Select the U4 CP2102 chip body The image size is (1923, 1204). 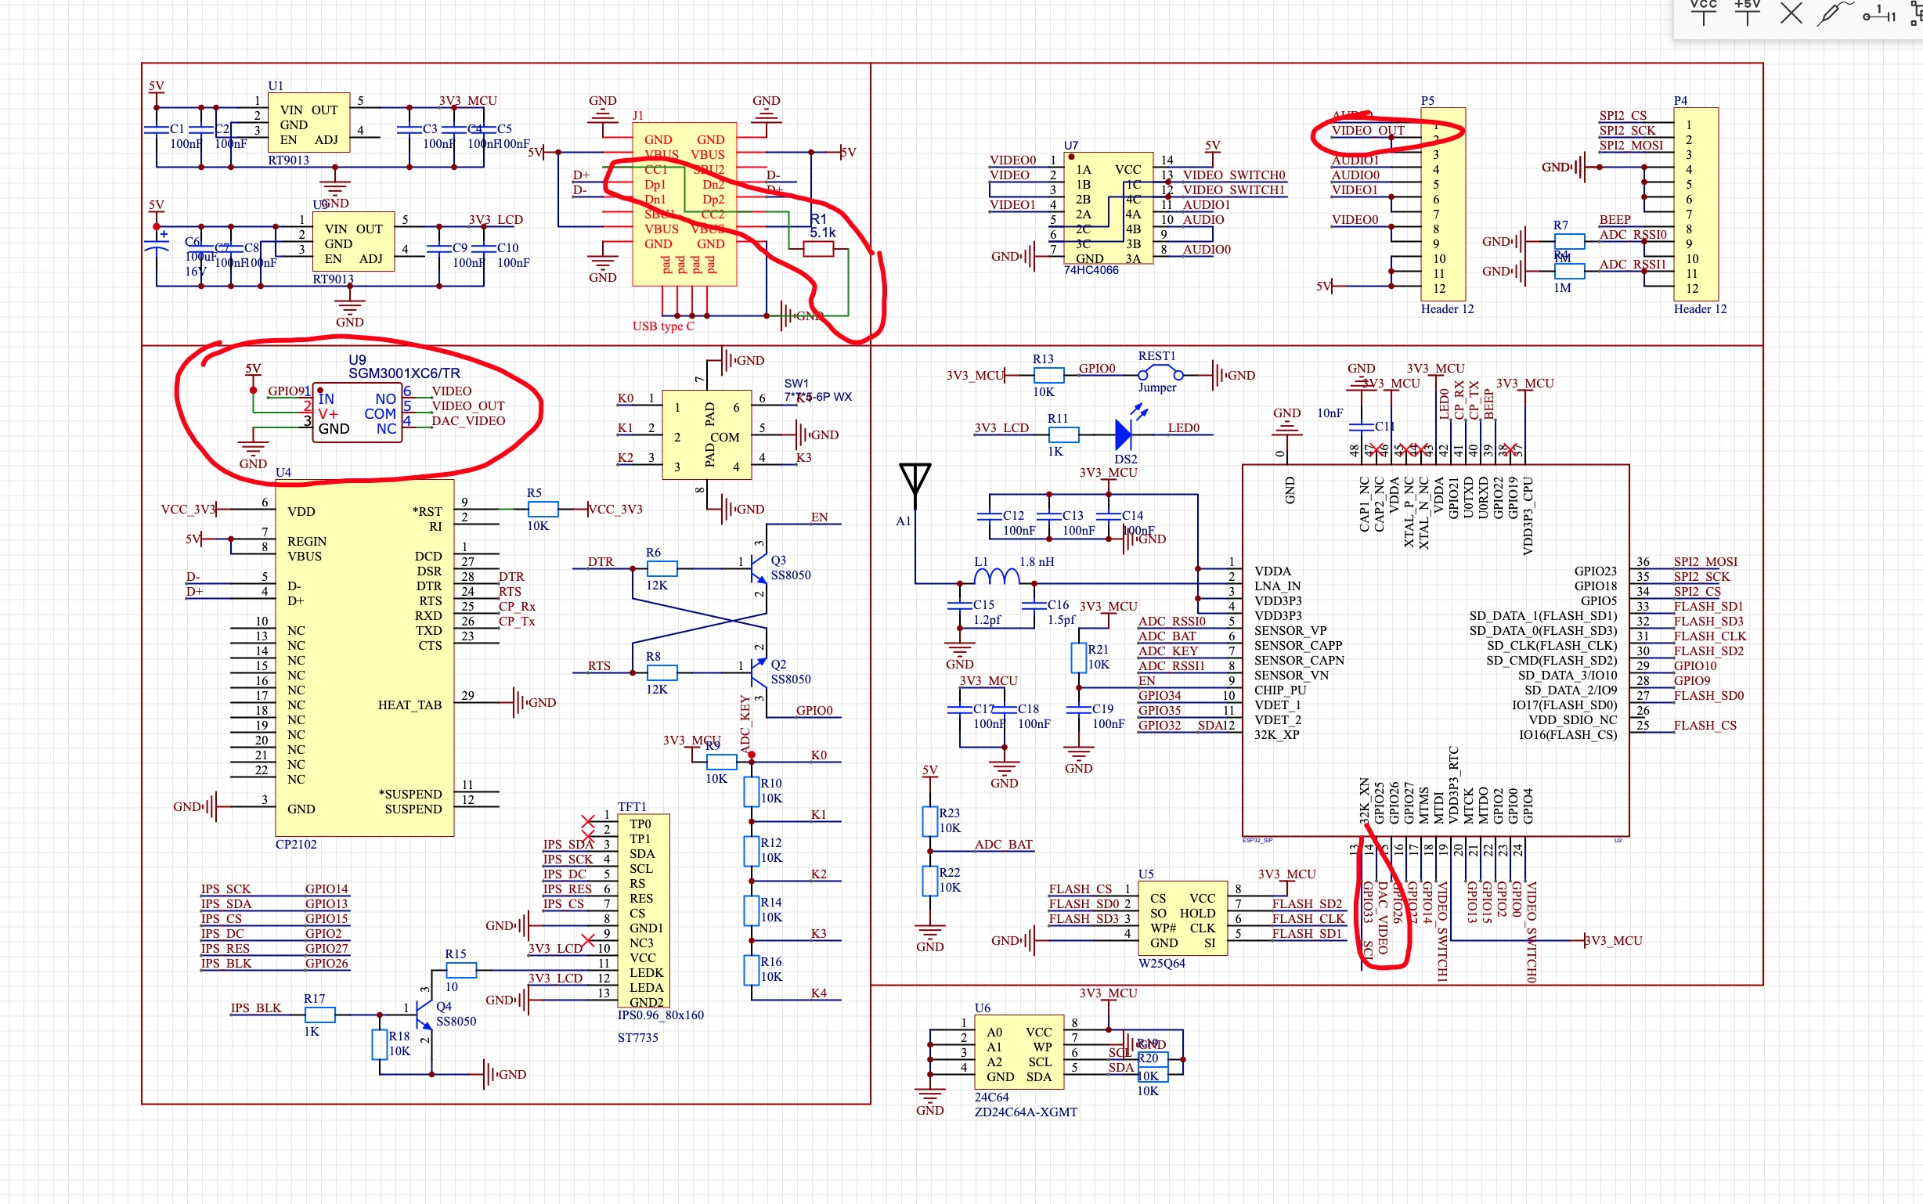click(x=364, y=658)
